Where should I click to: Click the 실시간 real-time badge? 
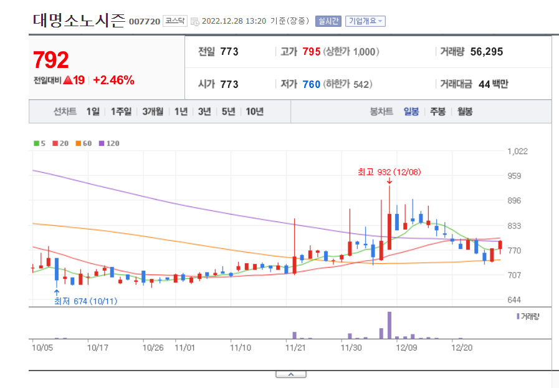[328, 21]
